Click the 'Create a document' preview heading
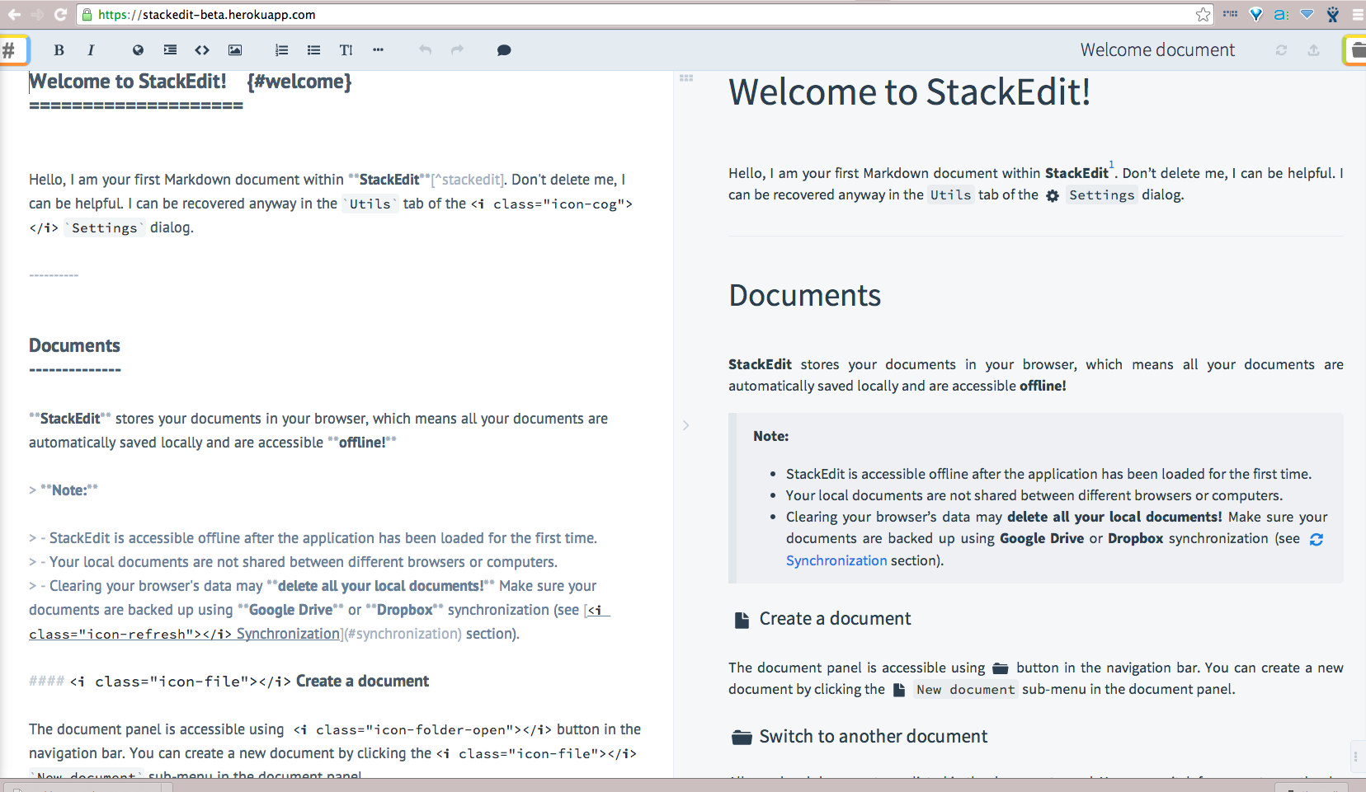The image size is (1366, 792). 835,619
